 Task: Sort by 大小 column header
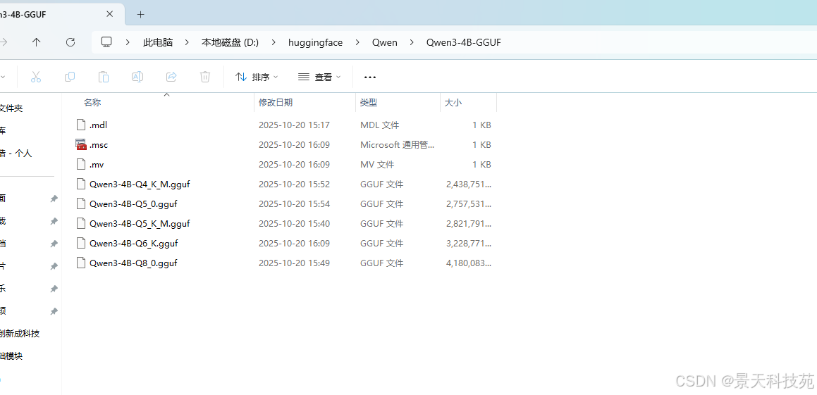[453, 103]
